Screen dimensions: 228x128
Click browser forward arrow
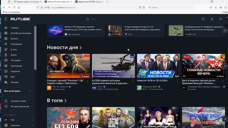9,7
